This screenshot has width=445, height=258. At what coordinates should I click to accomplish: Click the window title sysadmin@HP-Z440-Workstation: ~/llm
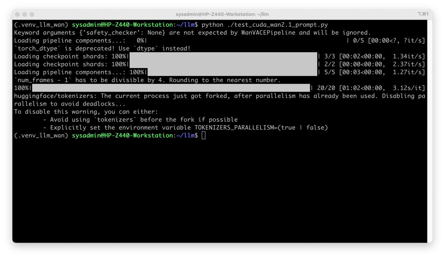point(222,14)
